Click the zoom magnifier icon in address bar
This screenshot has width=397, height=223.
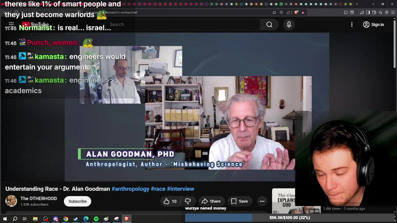click(281, 12)
